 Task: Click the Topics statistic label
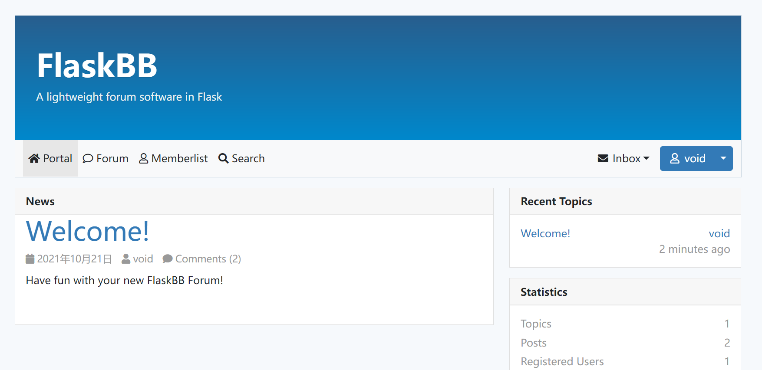click(x=536, y=324)
